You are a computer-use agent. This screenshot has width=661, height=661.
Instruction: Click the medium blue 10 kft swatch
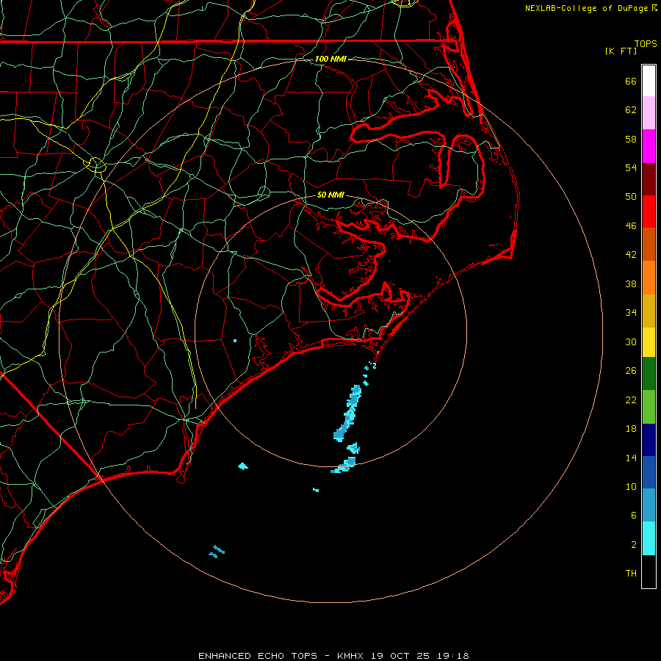tap(649, 472)
